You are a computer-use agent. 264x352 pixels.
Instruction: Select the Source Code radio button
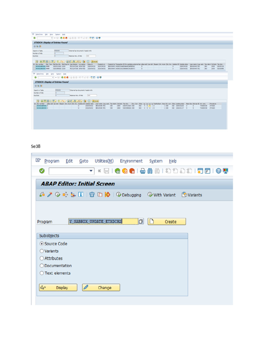pyautogui.click(x=42, y=244)
